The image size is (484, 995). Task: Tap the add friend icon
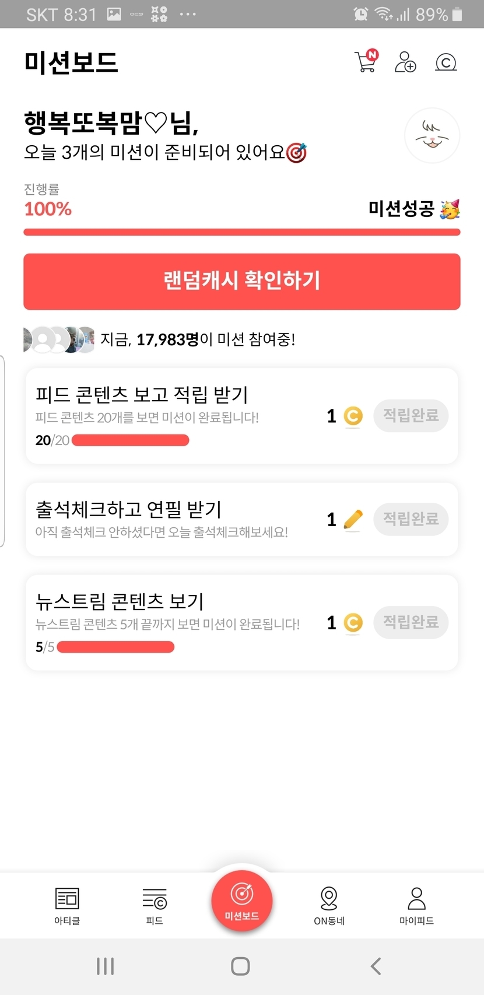point(405,62)
